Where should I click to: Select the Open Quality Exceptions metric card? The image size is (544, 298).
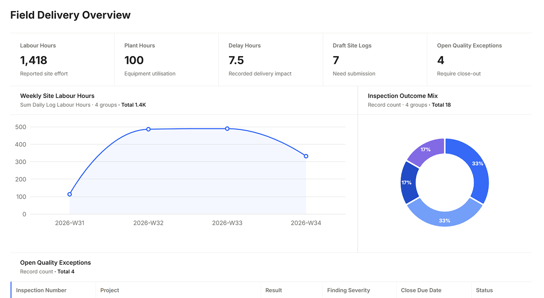click(x=479, y=59)
